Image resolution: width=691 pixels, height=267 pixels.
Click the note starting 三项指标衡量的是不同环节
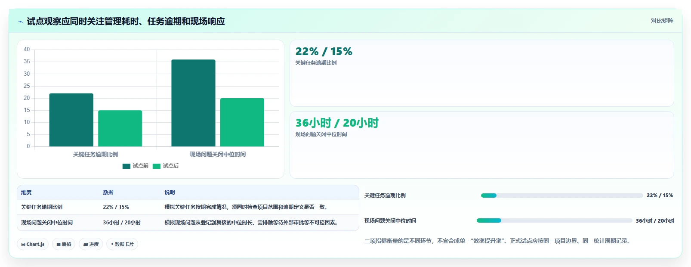498,241
